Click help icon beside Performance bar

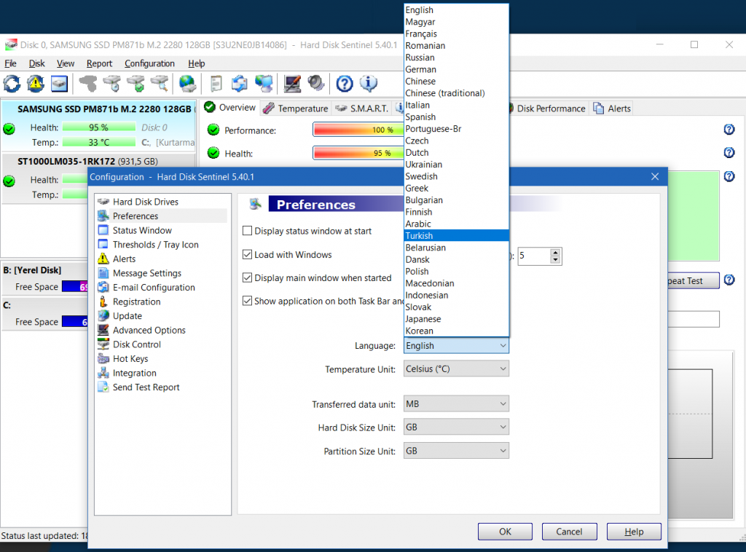[729, 130]
